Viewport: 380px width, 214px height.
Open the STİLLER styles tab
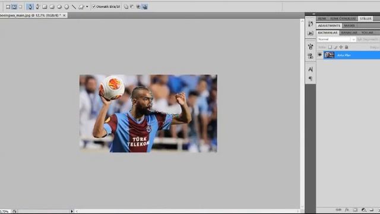click(x=366, y=18)
